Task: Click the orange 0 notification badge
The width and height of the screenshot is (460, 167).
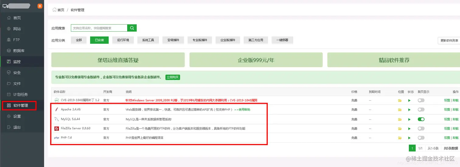Action: click(x=40, y=6)
